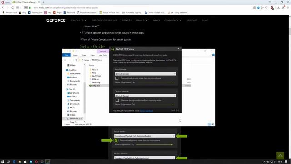Click the Edge icon on taskbar
Screen dimensions: 291x164
pos(14,162)
